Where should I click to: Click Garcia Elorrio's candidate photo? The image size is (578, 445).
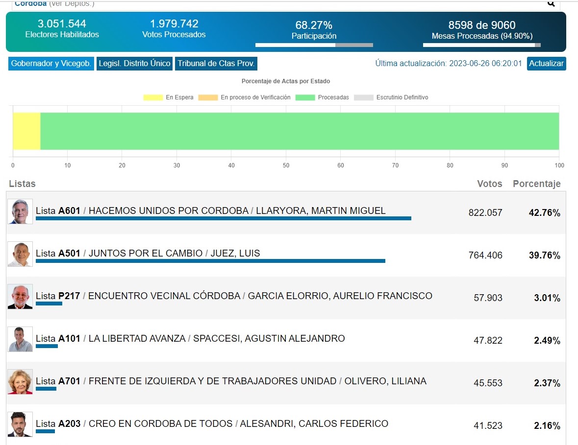(x=20, y=297)
